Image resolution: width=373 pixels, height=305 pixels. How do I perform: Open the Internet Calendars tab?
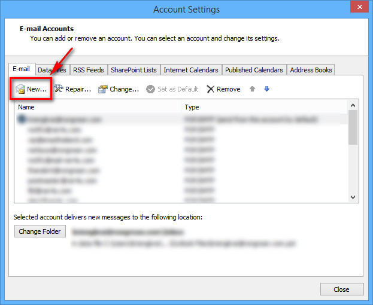191,70
